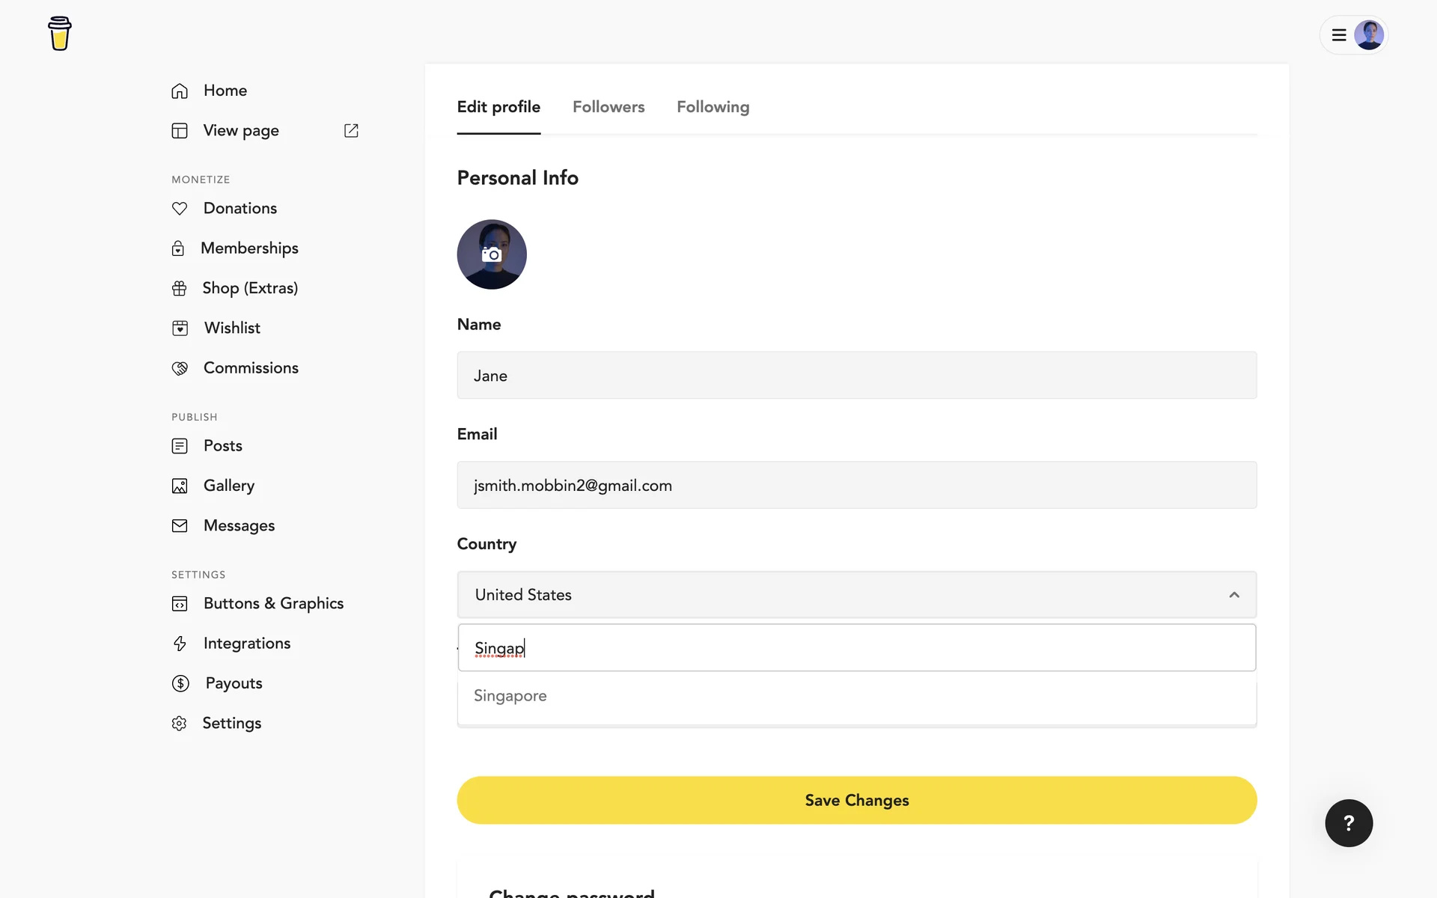The height and width of the screenshot is (898, 1437).
Task: Click the Commissions handshake icon
Action: [180, 368]
